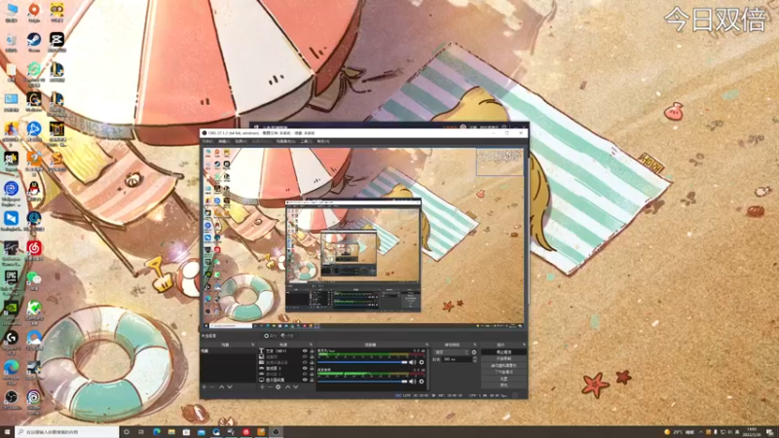Remove the selected scene with the minus icon

(x=212, y=386)
